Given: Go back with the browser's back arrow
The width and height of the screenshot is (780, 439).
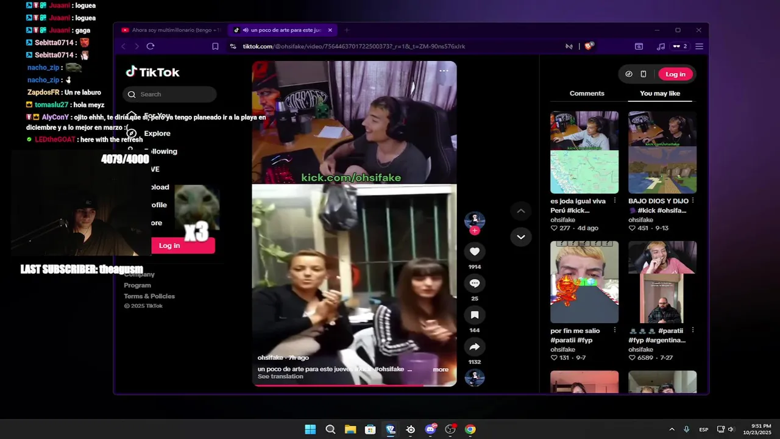Looking at the screenshot, I should [124, 46].
